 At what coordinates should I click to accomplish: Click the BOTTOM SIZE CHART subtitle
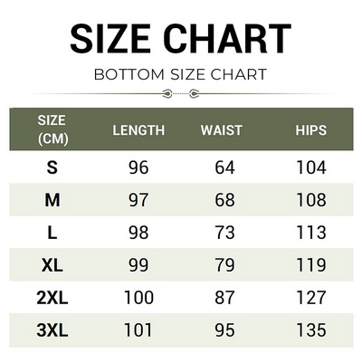coord(180,74)
